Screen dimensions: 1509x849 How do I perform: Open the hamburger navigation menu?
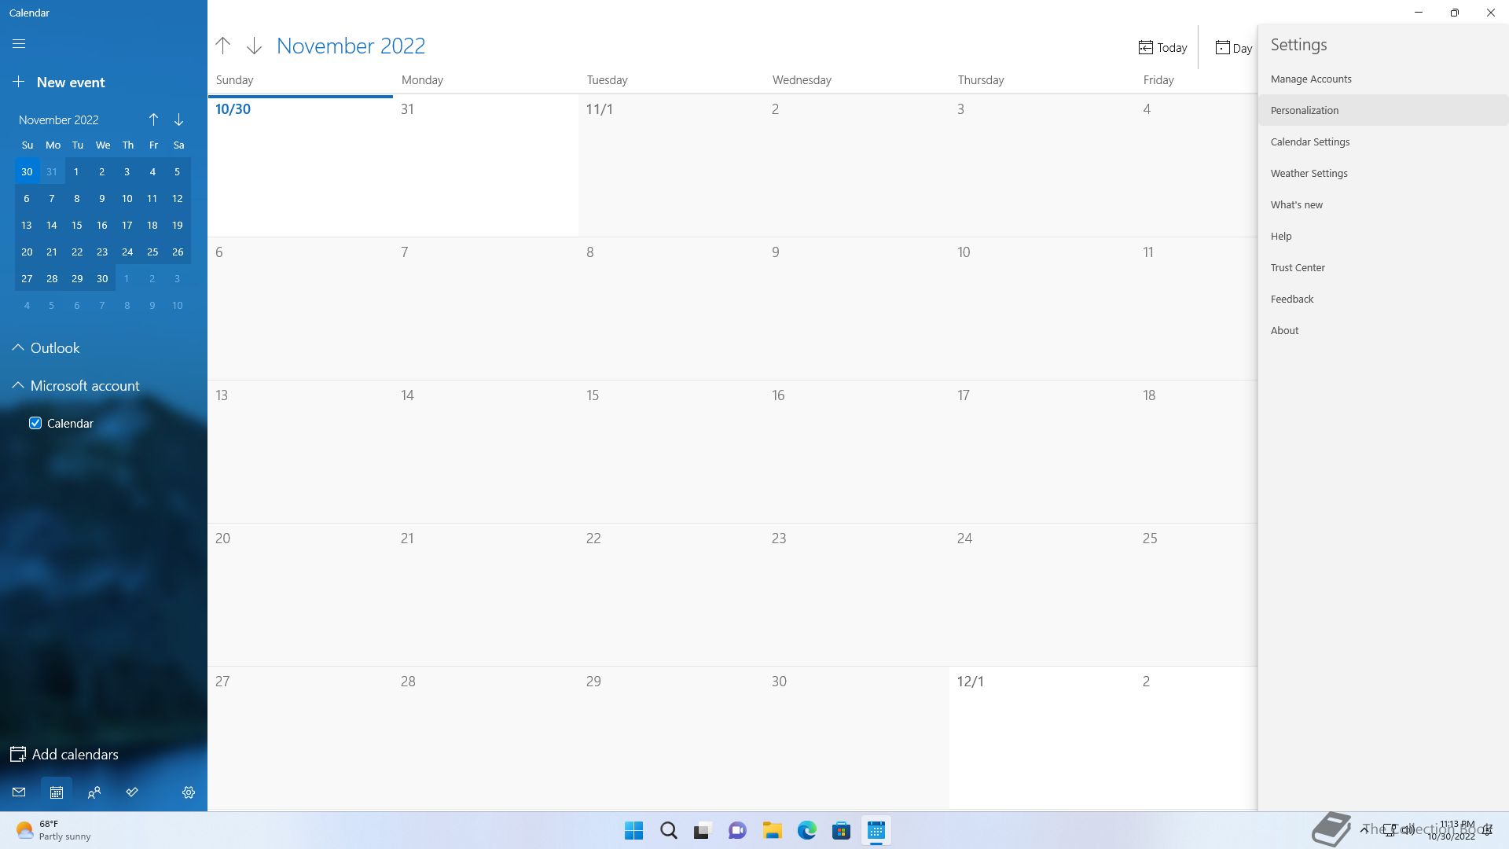[x=19, y=44]
